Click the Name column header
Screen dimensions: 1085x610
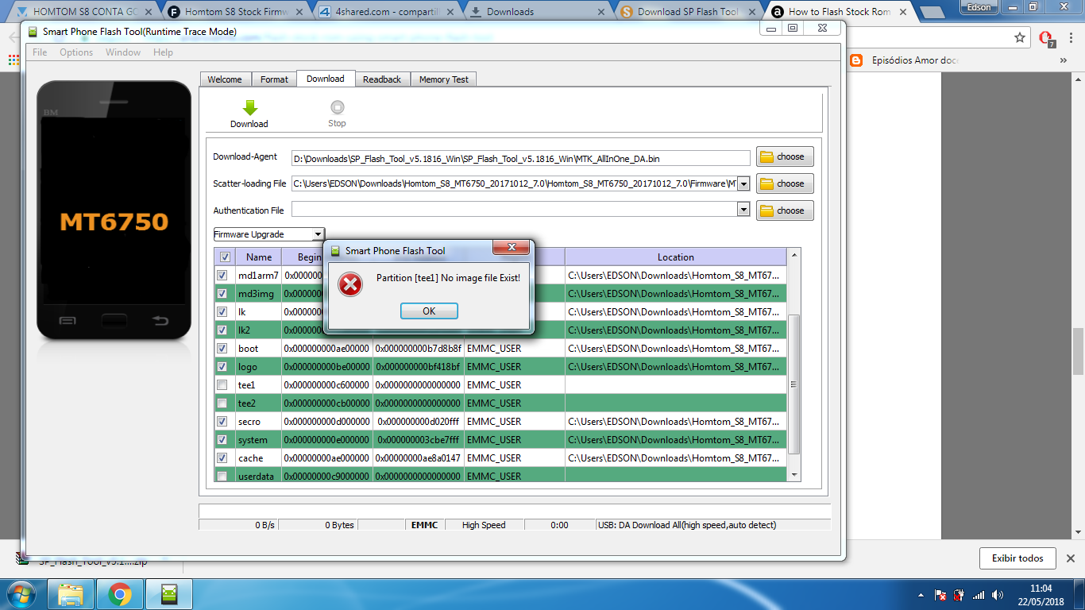[x=259, y=257]
